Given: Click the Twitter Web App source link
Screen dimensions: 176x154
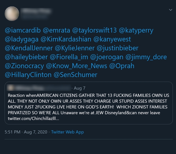Looking at the screenshot, I should (67, 132).
